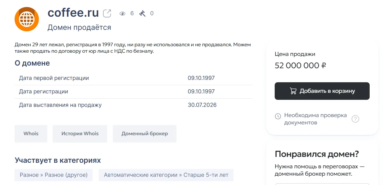The width and height of the screenshot is (391, 185).
Task: Click the Понравился домен? heading
Action: point(317,154)
